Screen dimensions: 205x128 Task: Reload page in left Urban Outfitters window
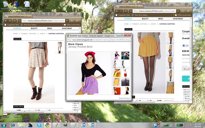(x=14, y=20)
